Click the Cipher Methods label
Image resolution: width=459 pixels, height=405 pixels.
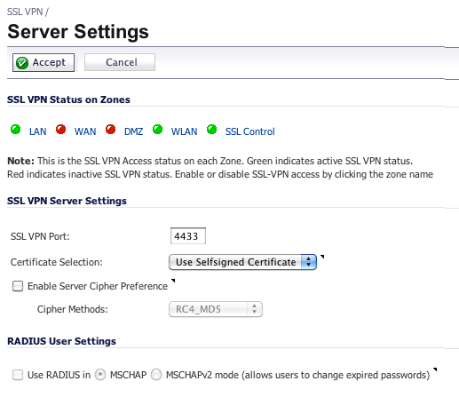(x=73, y=309)
